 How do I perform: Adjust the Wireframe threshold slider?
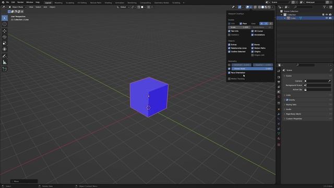(241, 65)
